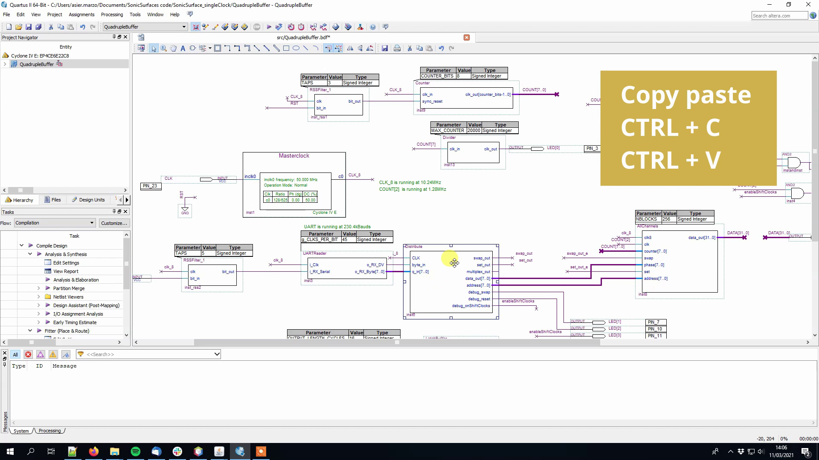Screen dimensions: 819x460
Task: Click Flip Vertical icon in editor toolbar
Action: click(x=360, y=49)
